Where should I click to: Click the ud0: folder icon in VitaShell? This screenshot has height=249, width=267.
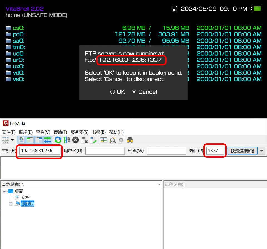8,54
